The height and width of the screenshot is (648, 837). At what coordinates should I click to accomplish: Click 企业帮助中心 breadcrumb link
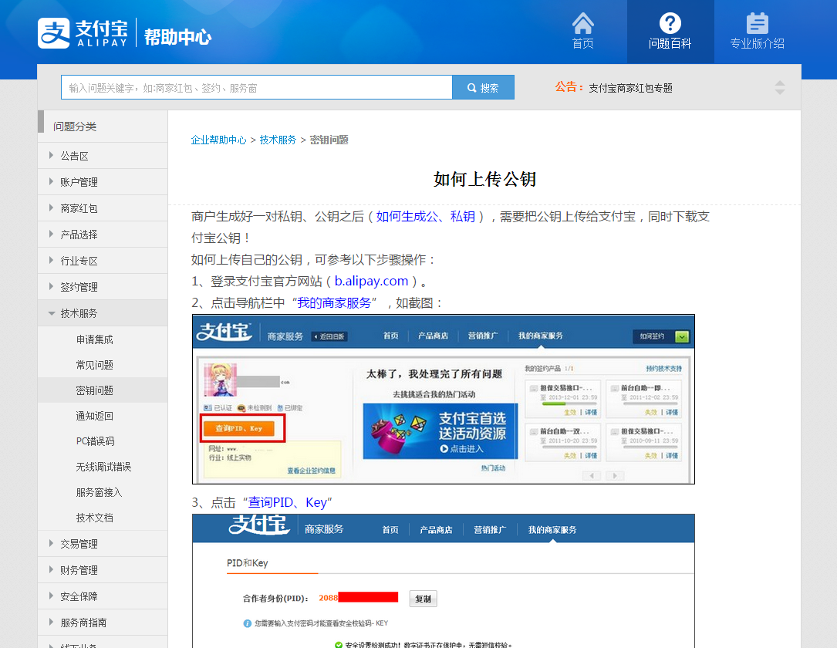tap(219, 140)
